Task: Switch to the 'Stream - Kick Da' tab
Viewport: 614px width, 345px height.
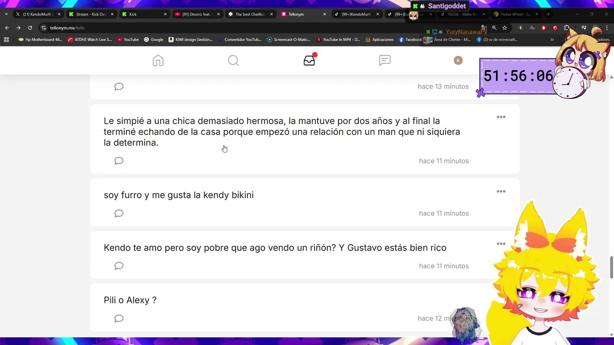Action: pos(91,14)
